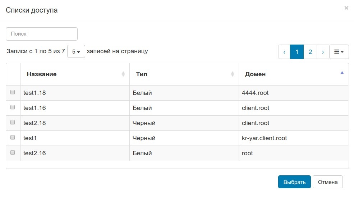The image size is (354, 198).
Task: Click the Домен ascending sort arrow
Action: pos(342,73)
